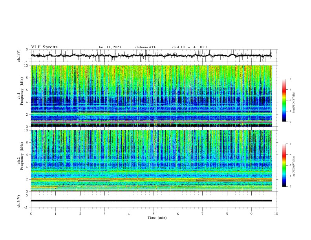Click the 'VLF Spectra' title text
Viewport: 311px width, 240px height.
[44, 47]
